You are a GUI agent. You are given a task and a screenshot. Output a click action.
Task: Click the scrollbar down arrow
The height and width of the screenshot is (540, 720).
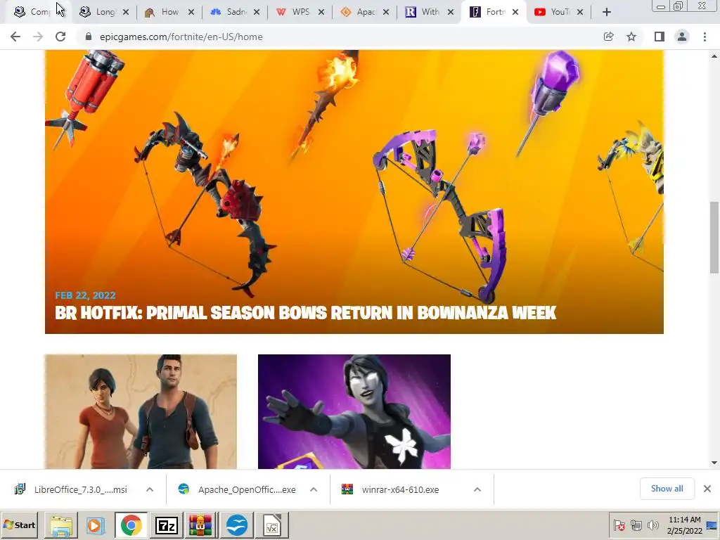pyautogui.click(x=714, y=463)
